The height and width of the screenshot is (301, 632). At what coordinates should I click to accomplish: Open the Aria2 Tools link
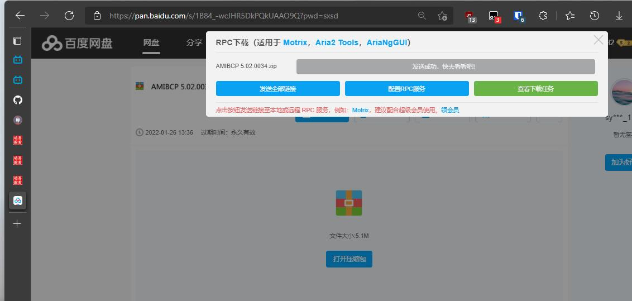point(337,42)
